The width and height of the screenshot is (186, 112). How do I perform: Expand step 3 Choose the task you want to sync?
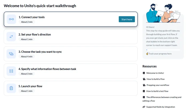pos(70,54)
